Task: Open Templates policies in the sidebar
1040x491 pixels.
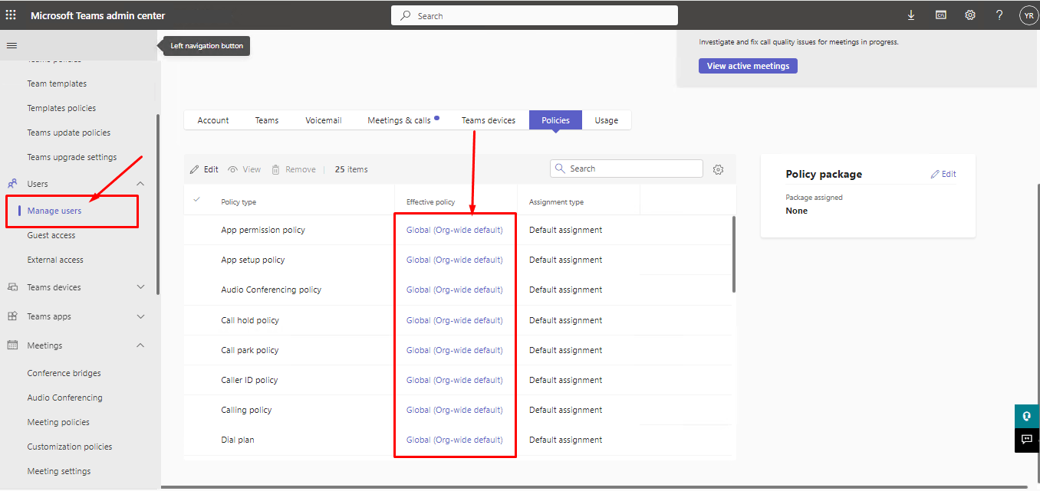Action: [x=61, y=108]
